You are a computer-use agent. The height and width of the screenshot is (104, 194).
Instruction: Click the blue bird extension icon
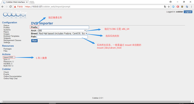[173, 7]
